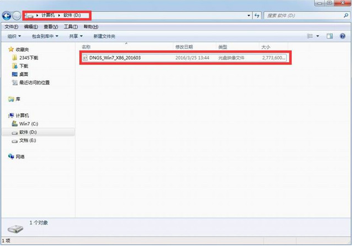Change the view with the view icon
The height and width of the screenshot is (247, 352).
click(x=310, y=36)
